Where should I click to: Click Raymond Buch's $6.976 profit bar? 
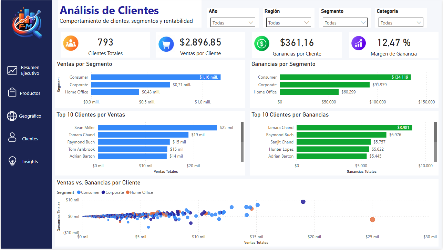(341, 135)
